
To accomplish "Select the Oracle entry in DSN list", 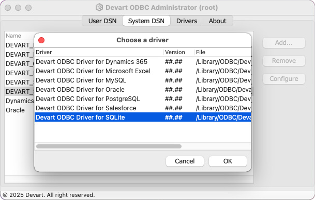I will pos(16,110).
